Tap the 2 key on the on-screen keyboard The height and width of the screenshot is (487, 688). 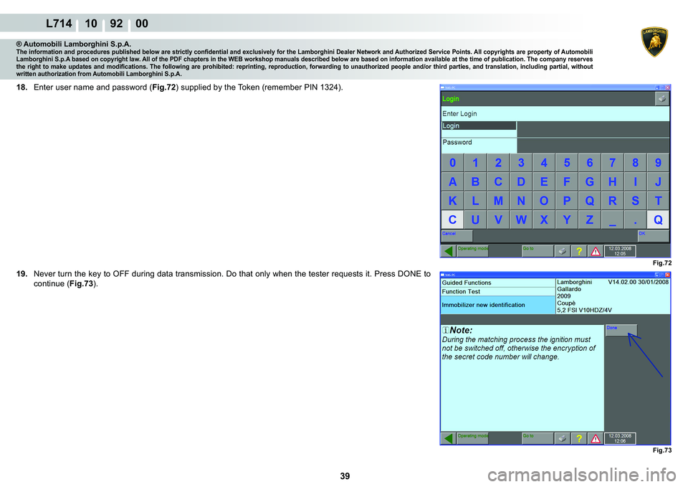click(498, 163)
